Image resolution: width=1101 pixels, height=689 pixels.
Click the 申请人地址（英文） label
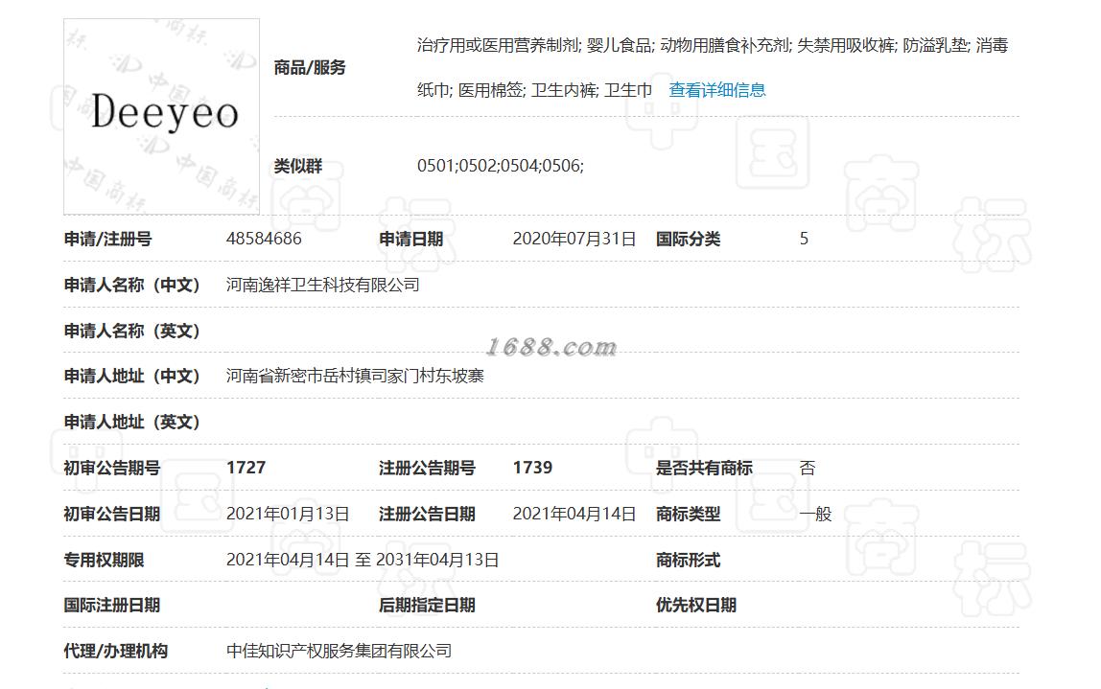(x=132, y=422)
